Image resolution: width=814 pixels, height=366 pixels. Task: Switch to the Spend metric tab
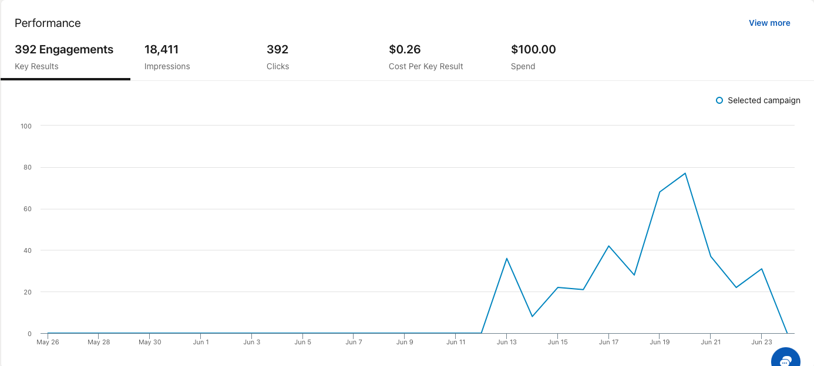533,57
